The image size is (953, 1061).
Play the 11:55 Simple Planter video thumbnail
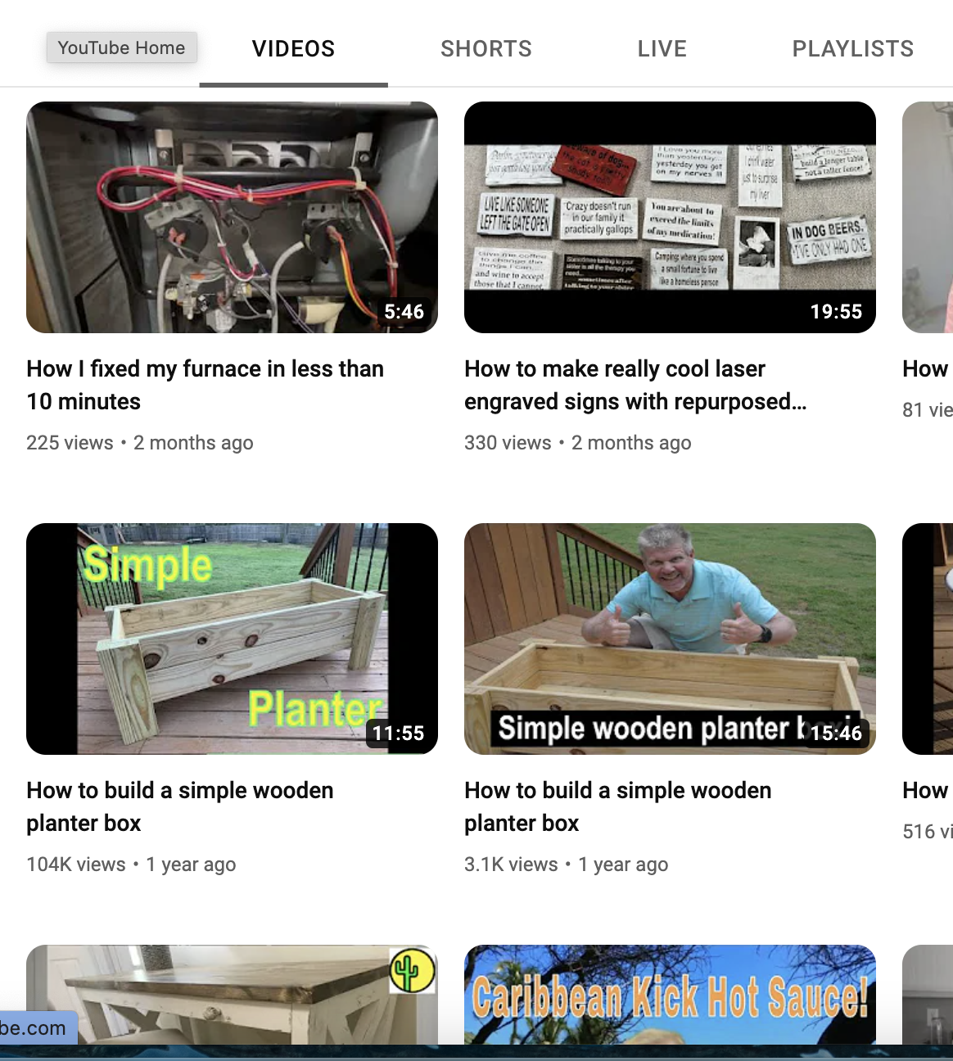(232, 639)
